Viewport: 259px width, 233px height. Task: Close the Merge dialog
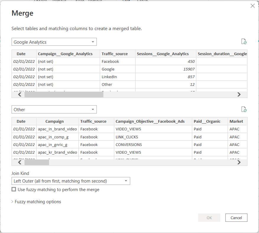pos(253,6)
